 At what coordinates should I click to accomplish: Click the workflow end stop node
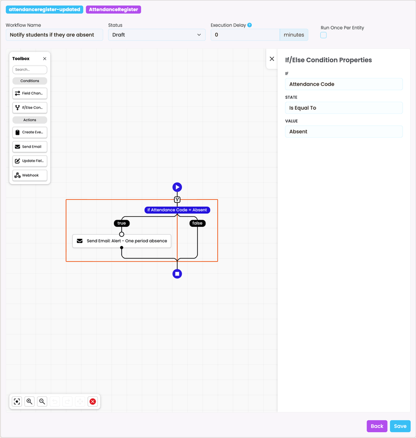[177, 274]
